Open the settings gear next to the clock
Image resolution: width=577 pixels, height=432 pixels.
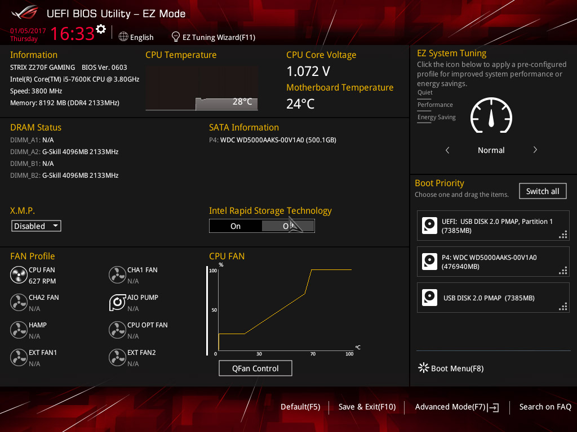(101, 29)
